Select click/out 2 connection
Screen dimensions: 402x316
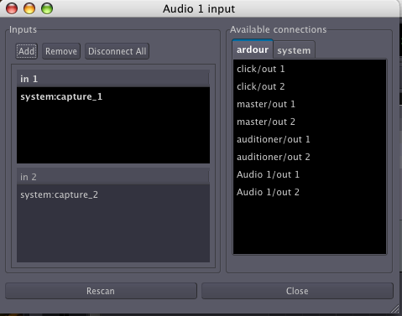tap(310, 86)
